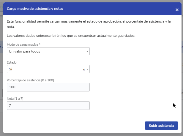Open the Modo de carga masiva arrow
The image size is (183, 136).
click(x=87, y=52)
